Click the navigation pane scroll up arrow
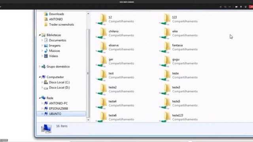This screenshot has width=253, height=142. (x=88, y=14)
